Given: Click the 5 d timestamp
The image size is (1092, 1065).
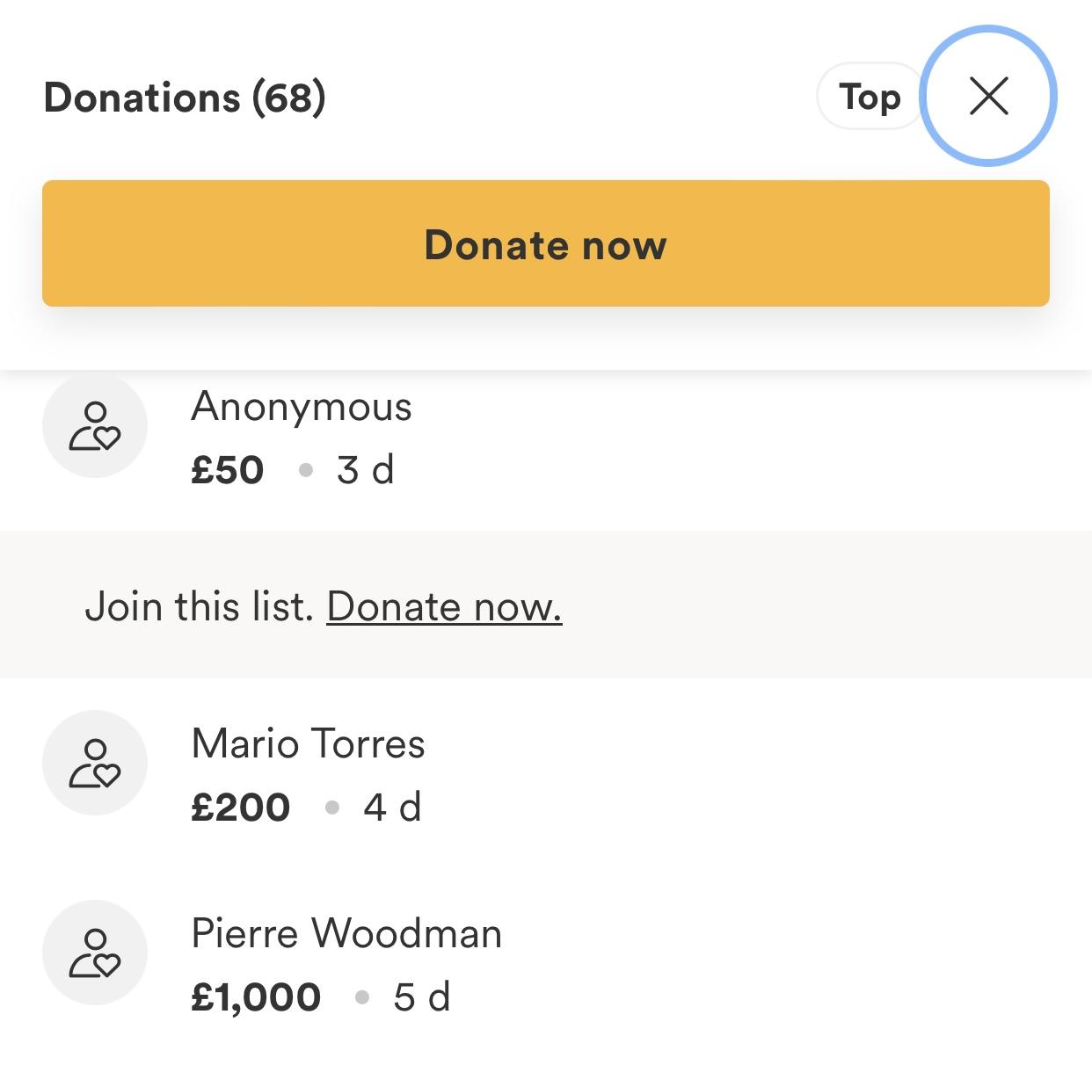Looking at the screenshot, I should pos(421,997).
